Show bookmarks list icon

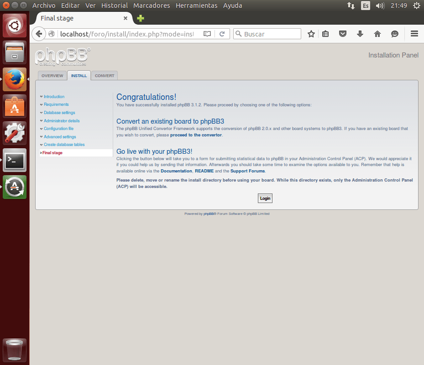coord(325,34)
